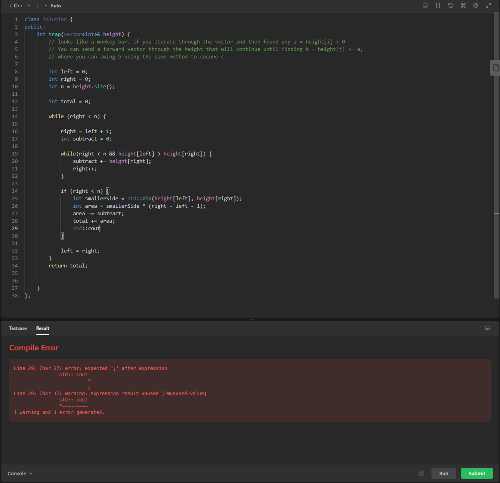Run the code with the Run button
Screen dimensions: 500x483
[x=444, y=474]
